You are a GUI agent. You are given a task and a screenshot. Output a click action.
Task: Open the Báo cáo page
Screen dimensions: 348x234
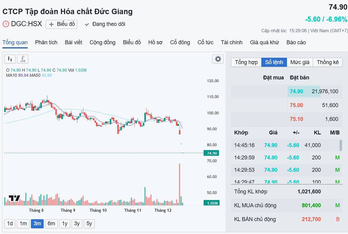[x=296, y=42]
